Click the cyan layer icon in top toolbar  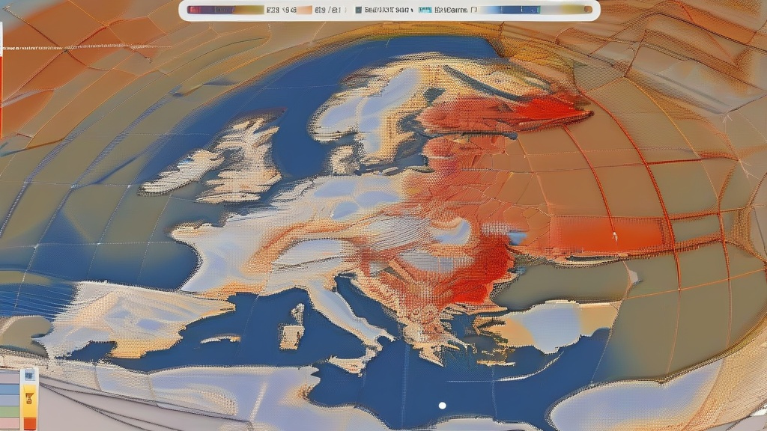click(424, 10)
